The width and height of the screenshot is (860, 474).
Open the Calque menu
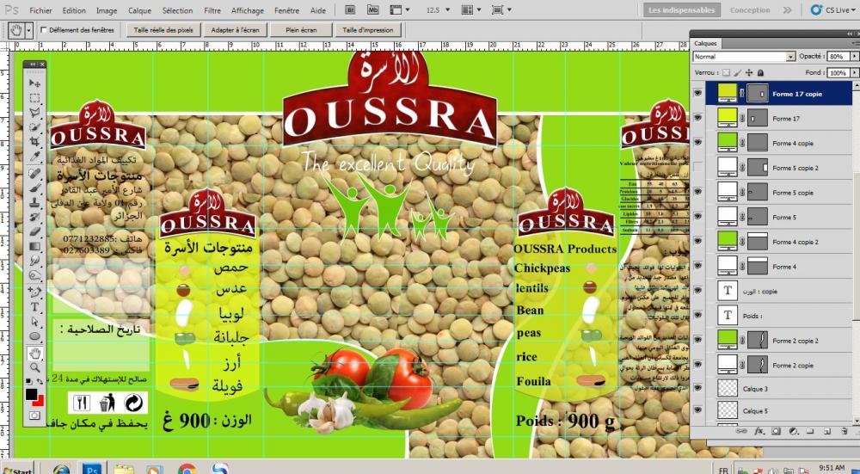139,10
